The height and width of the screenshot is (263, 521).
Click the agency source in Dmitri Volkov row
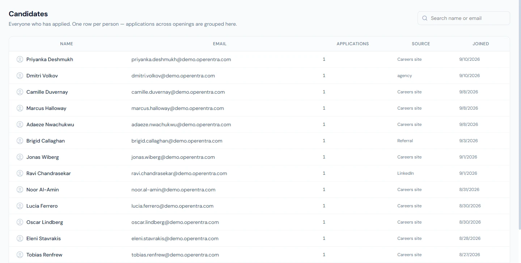(x=404, y=76)
